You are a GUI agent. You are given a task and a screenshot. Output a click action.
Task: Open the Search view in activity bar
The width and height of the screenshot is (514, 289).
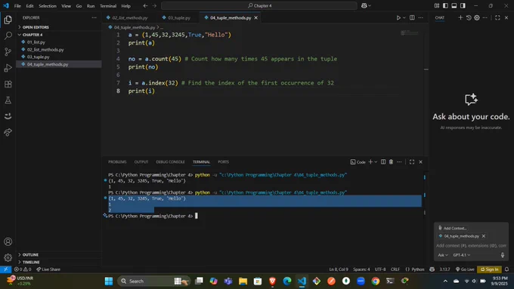[x=8, y=35]
